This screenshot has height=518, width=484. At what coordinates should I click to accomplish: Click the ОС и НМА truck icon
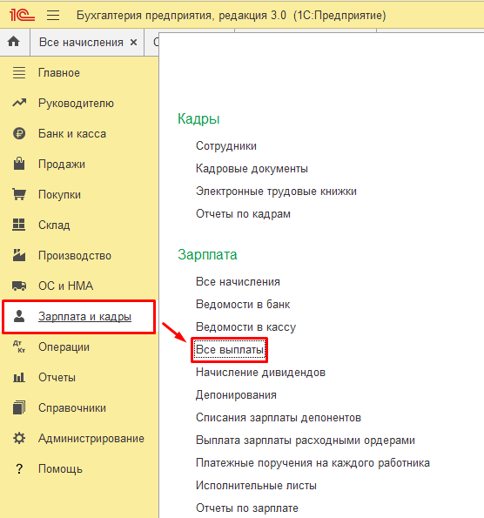click(19, 286)
